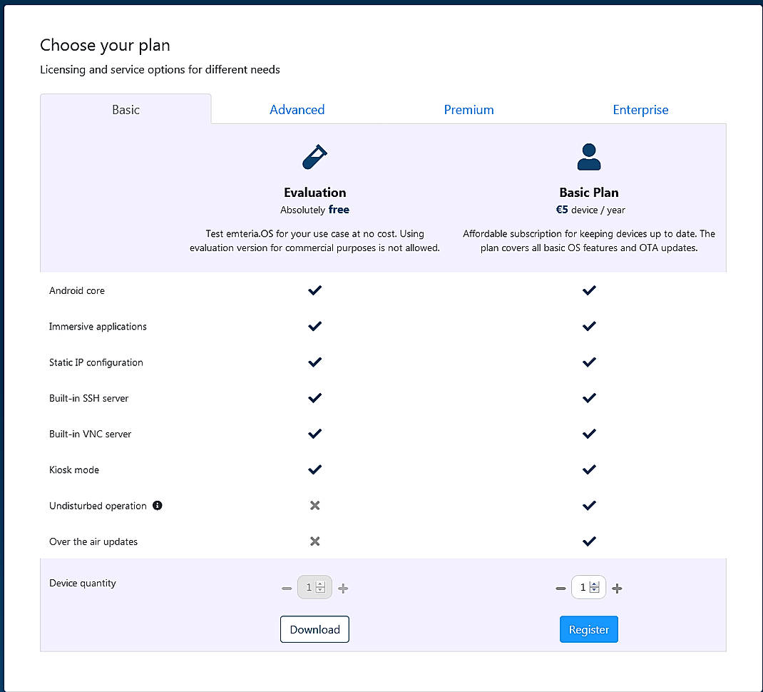Click the Basic Plan user icon

[x=589, y=157]
